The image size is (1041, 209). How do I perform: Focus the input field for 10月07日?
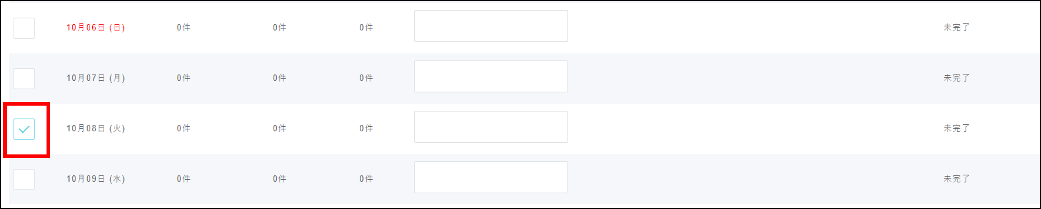491,76
